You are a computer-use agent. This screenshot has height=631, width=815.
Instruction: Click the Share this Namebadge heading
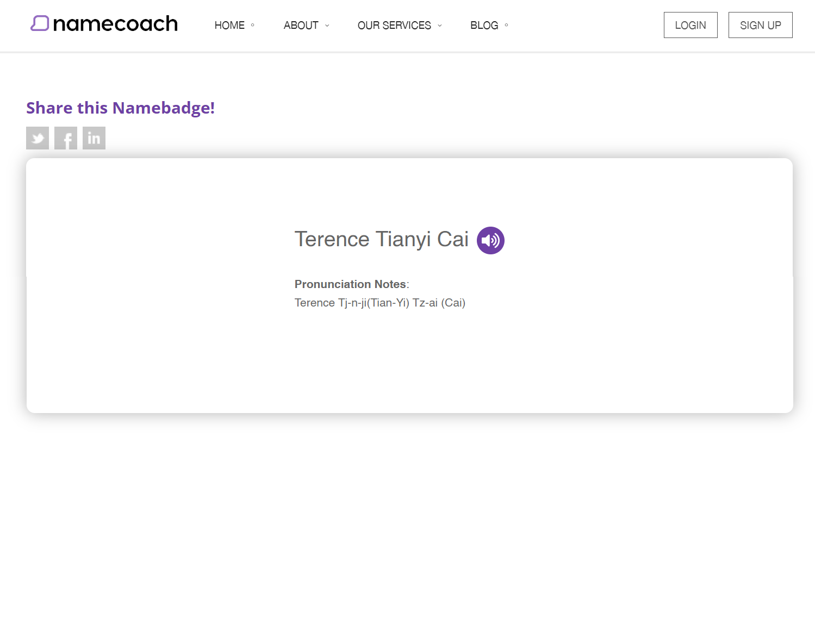coord(120,108)
